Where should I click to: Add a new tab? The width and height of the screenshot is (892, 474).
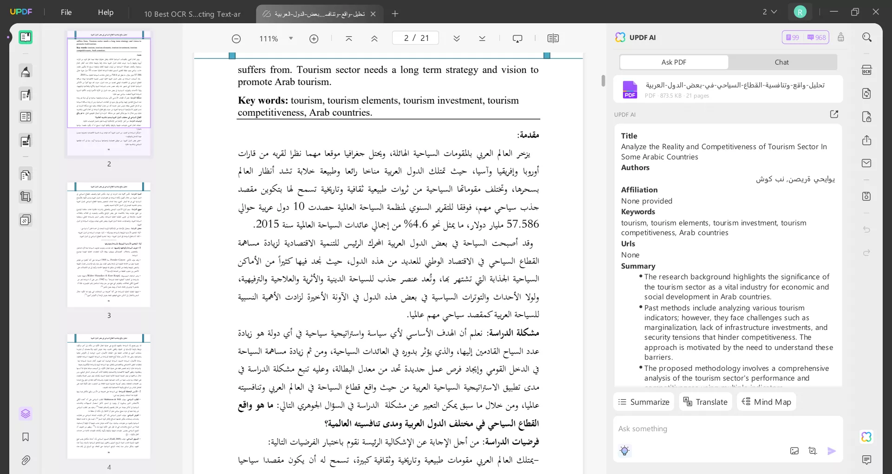(395, 14)
